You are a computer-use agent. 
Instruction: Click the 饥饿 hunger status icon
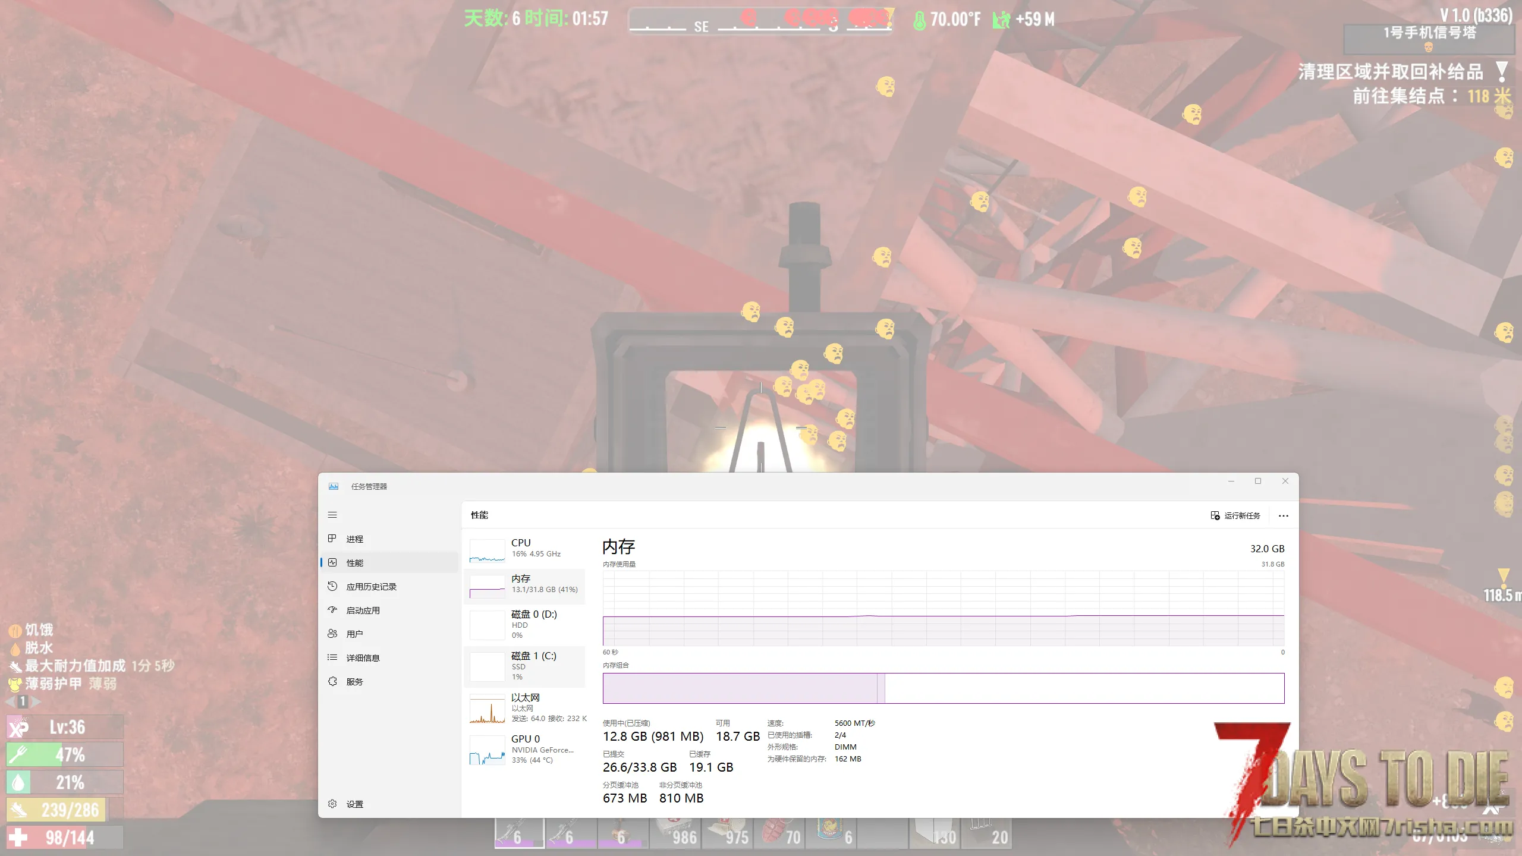pos(15,630)
